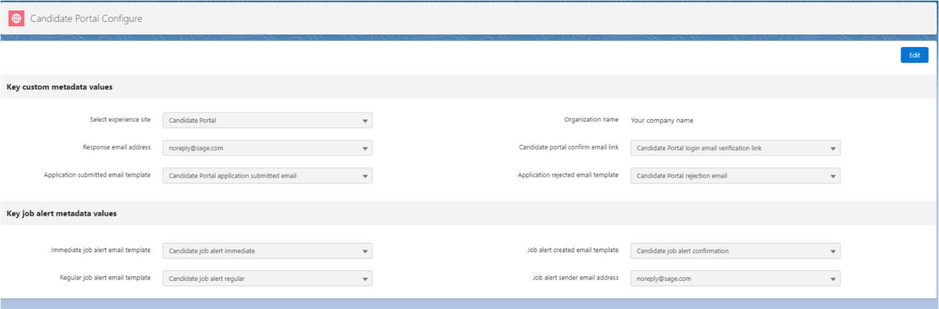
Task: Click the Job alert sender email address label
Action: click(575, 278)
